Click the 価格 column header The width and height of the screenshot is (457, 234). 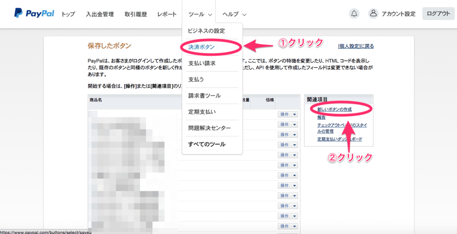[270, 100]
